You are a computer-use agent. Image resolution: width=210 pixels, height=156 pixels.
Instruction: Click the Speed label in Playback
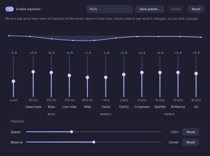click(15, 132)
